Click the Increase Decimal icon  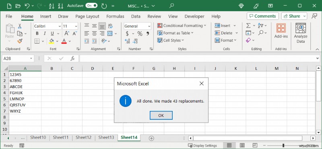point(127,41)
